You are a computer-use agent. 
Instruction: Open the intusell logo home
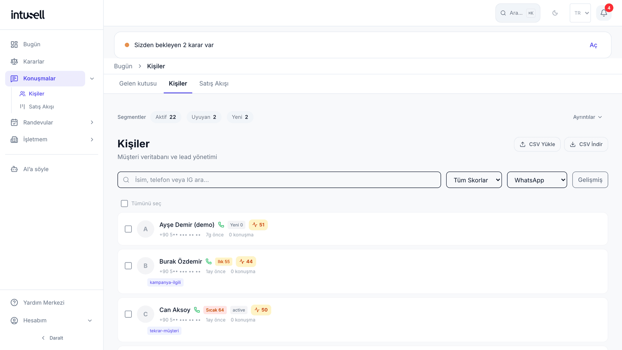28,15
